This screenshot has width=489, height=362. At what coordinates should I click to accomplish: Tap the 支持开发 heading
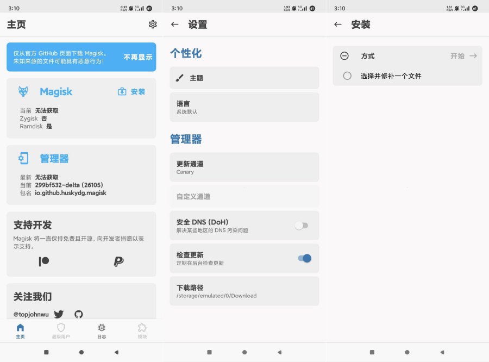(33, 225)
